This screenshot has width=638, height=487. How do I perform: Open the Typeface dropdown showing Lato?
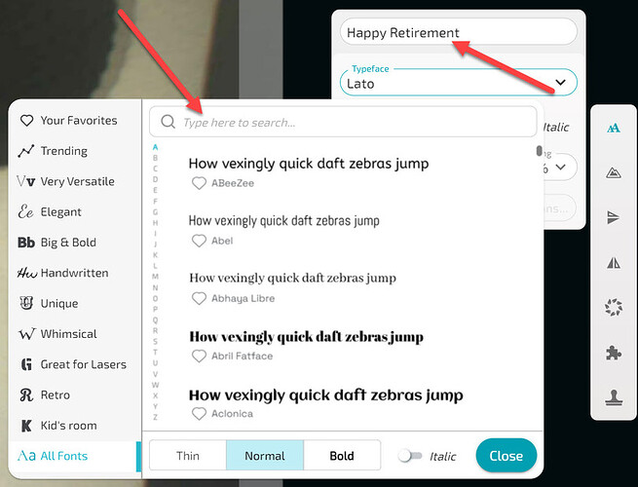pos(458,83)
